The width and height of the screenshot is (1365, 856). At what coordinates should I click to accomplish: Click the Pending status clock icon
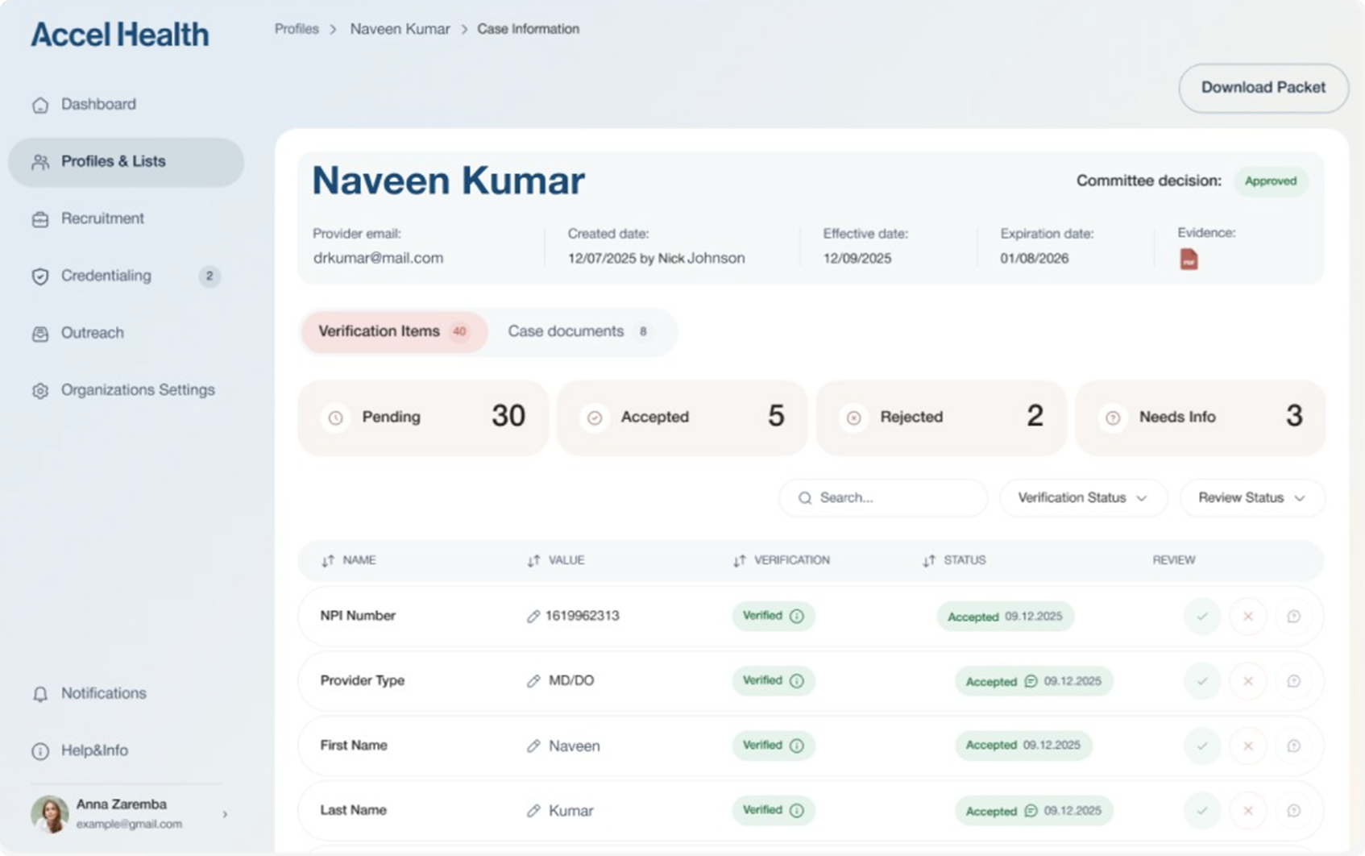tap(336, 418)
